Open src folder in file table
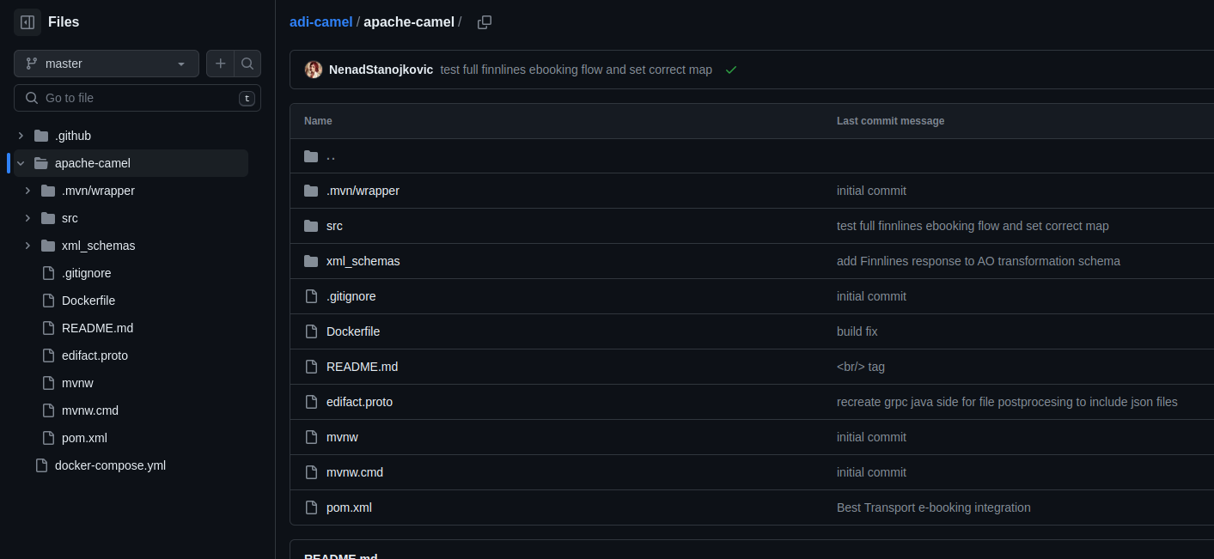This screenshot has width=1214, height=559. click(334, 226)
